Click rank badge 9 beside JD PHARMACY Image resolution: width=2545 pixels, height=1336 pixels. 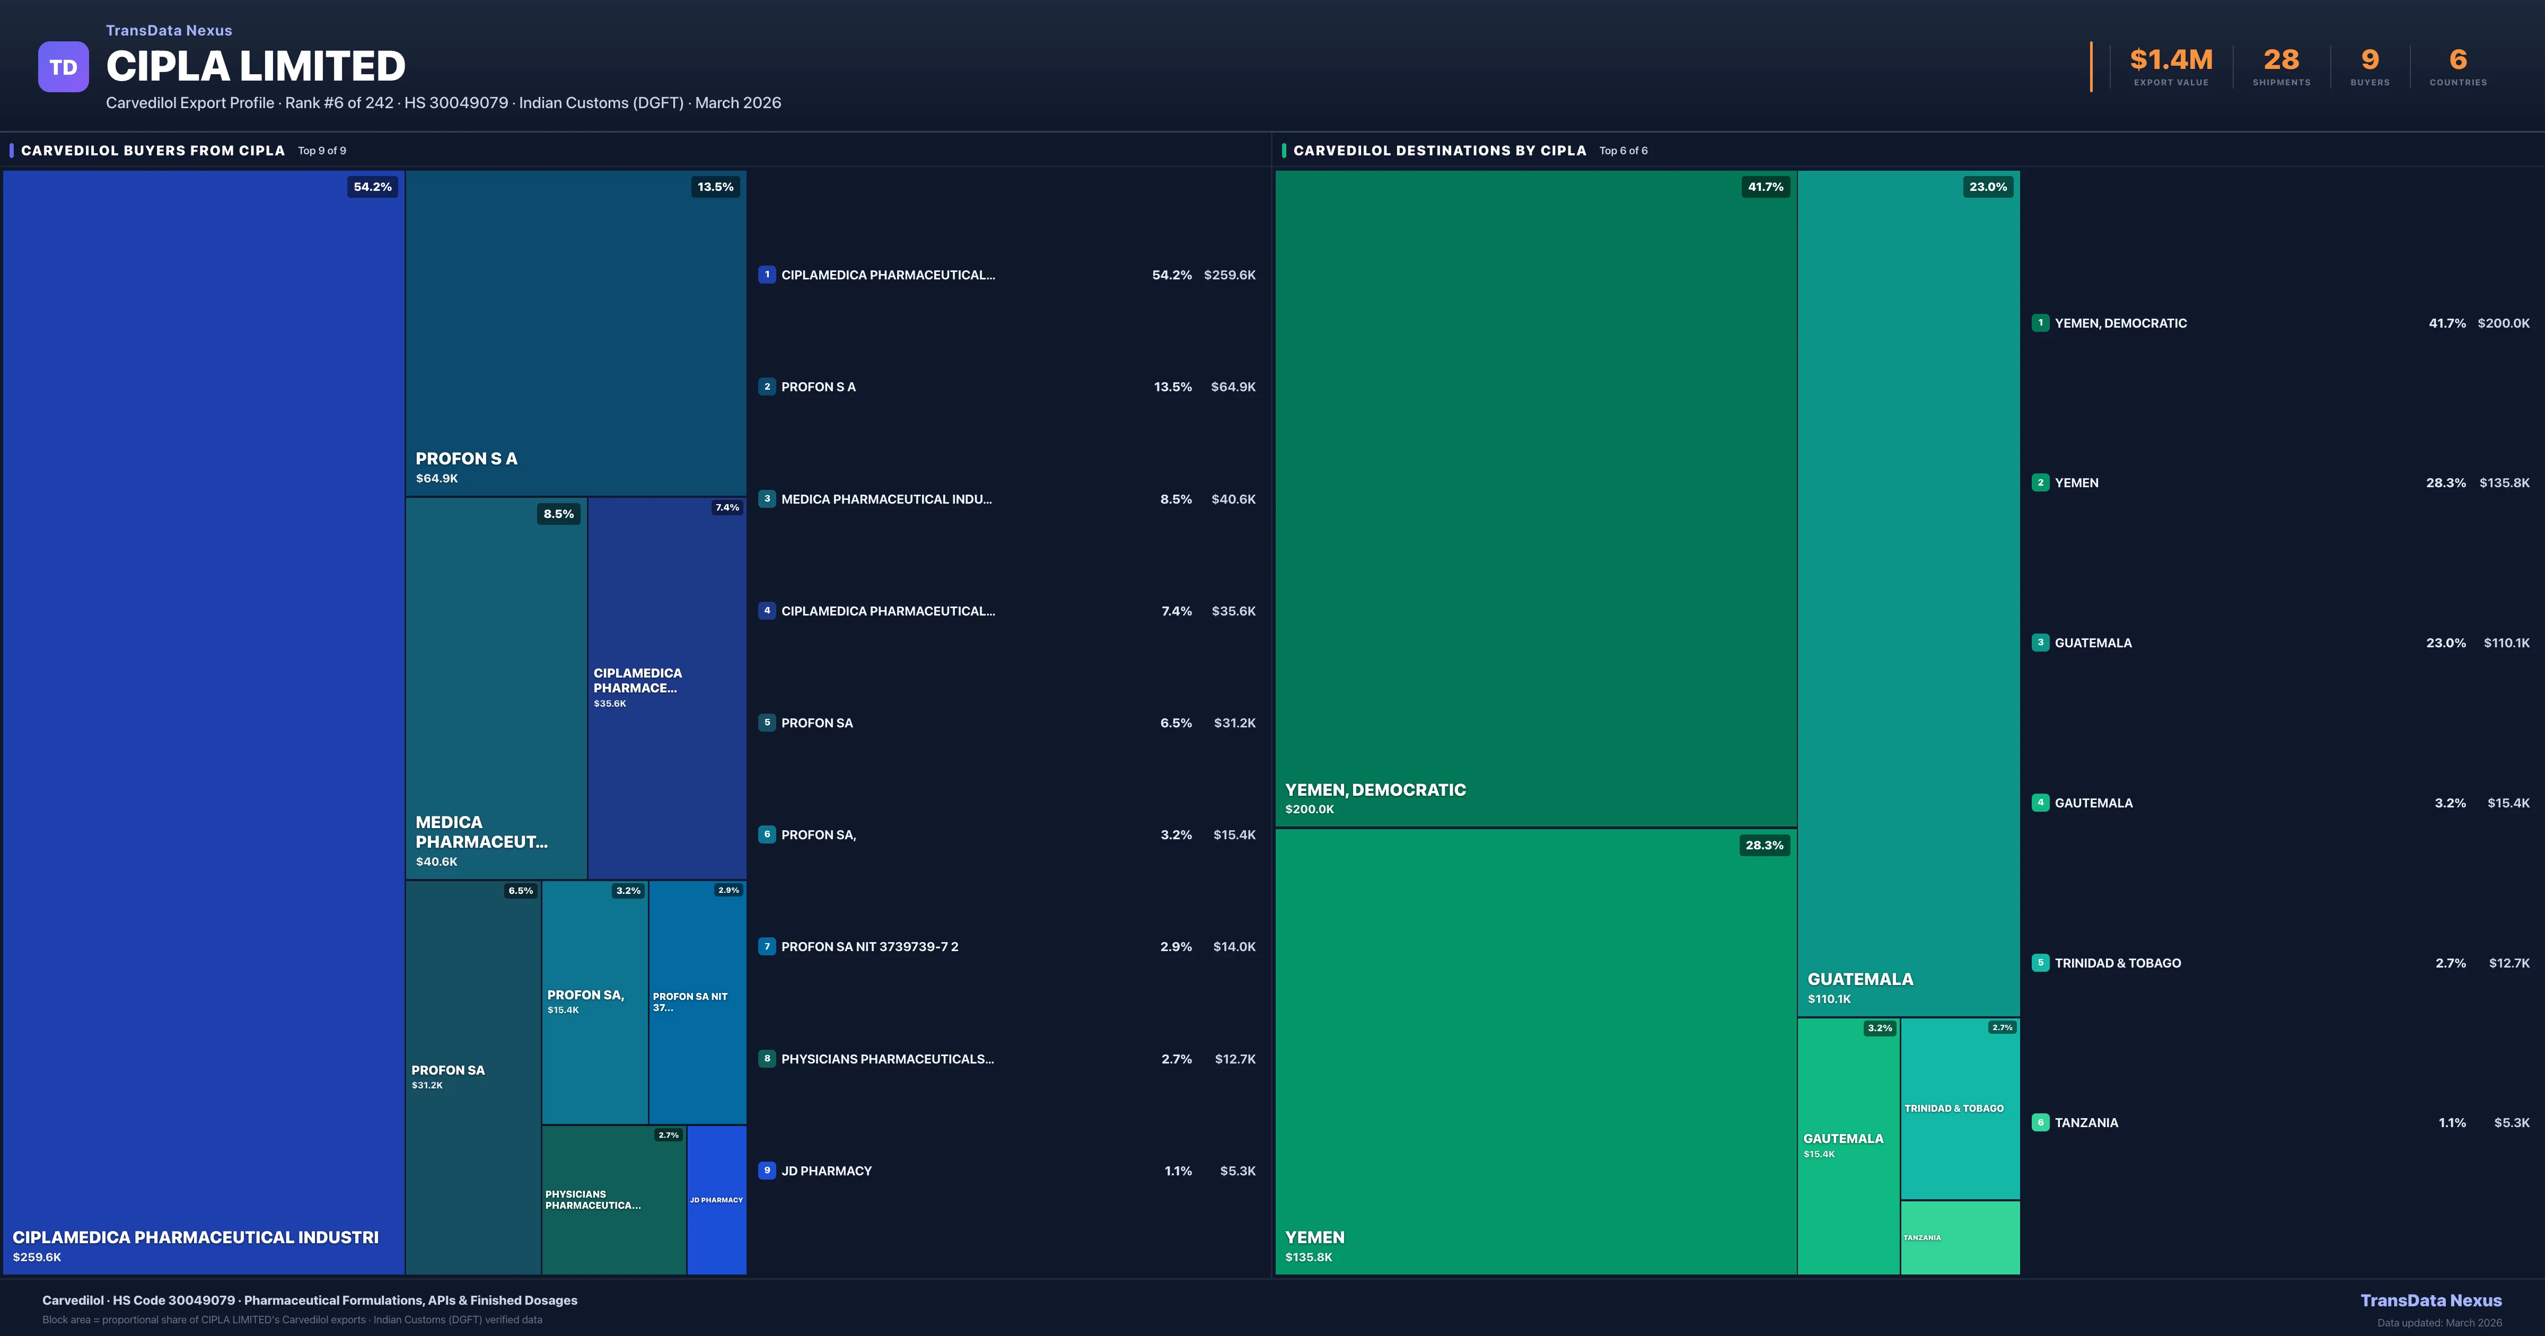point(768,1170)
